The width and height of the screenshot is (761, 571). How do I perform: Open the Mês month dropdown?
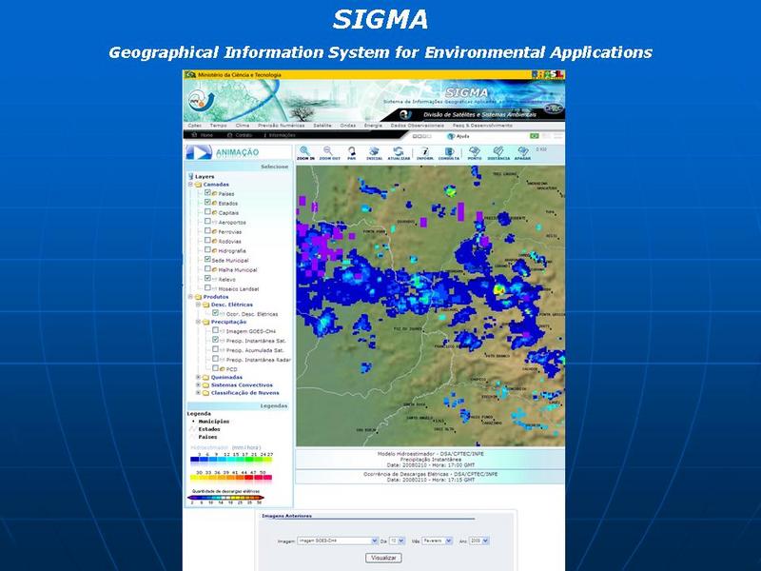coord(437,541)
